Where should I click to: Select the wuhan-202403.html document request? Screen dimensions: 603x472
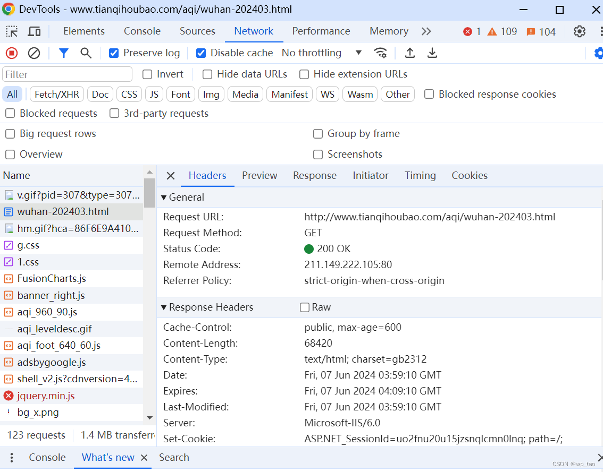[x=72, y=212]
